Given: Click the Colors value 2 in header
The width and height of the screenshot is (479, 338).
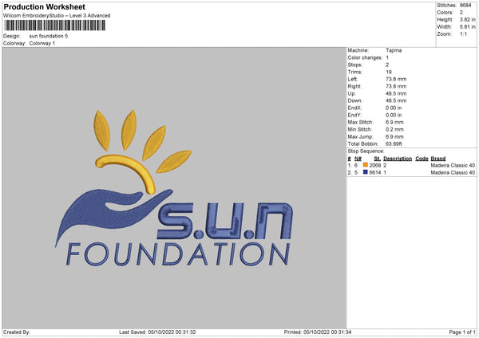Looking at the screenshot, I should click(461, 13).
